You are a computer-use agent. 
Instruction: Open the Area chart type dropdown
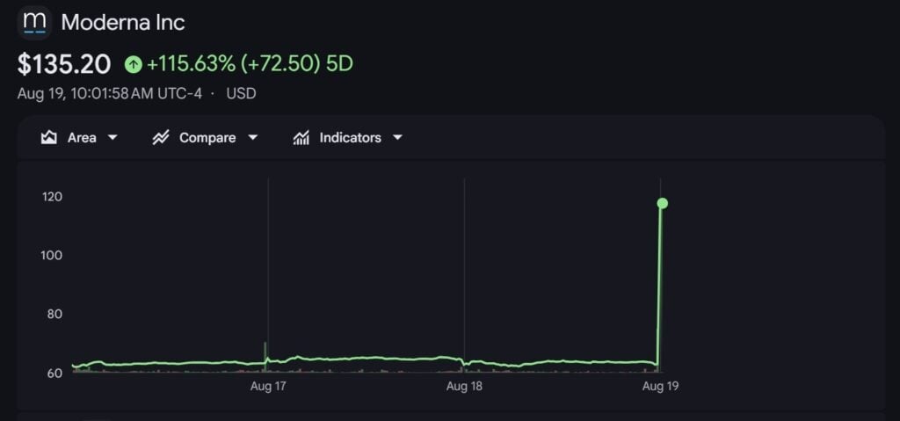coord(79,138)
